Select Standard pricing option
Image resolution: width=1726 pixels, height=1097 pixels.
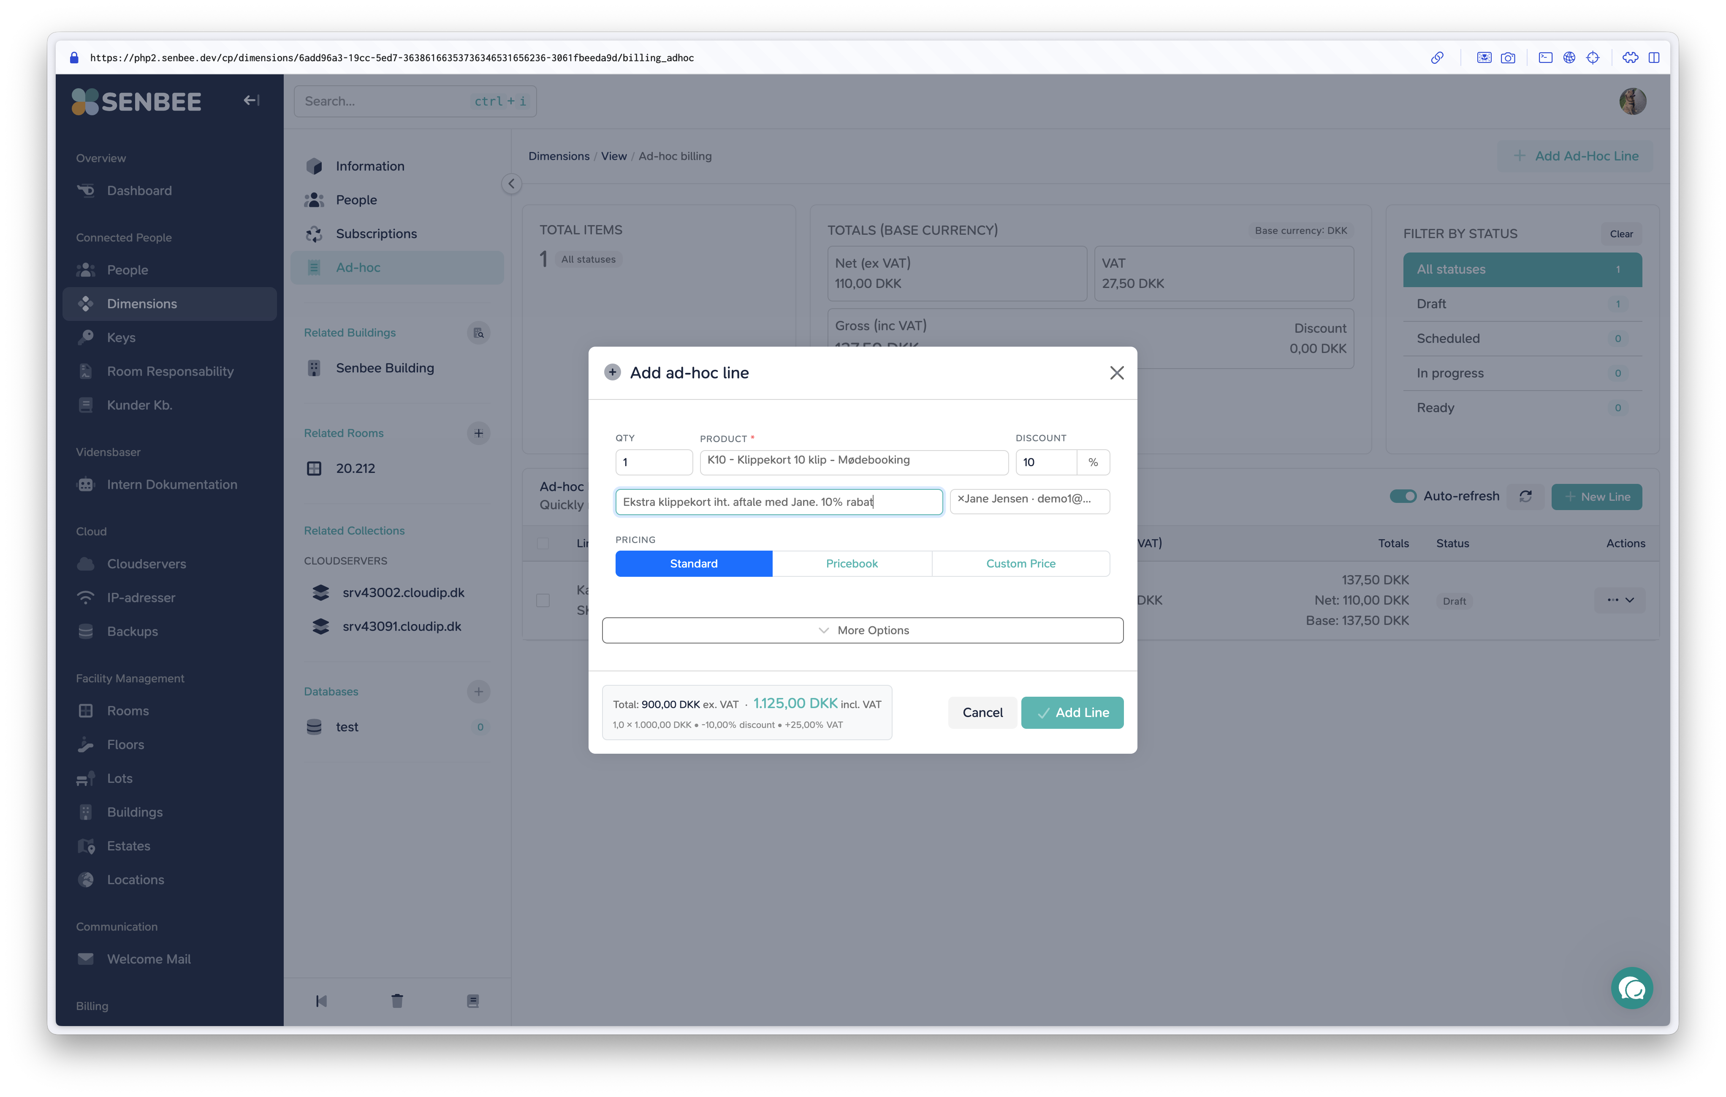[x=693, y=564]
